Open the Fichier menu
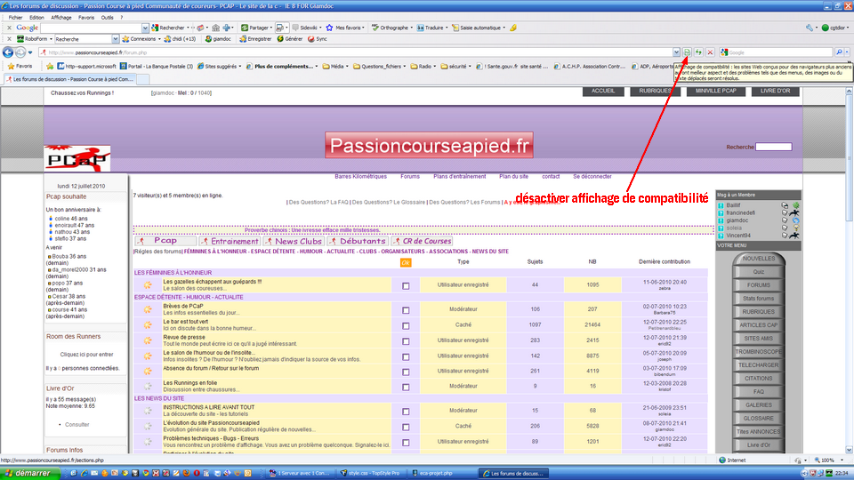Screen dimensions: 854x480 (x=15, y=18)
